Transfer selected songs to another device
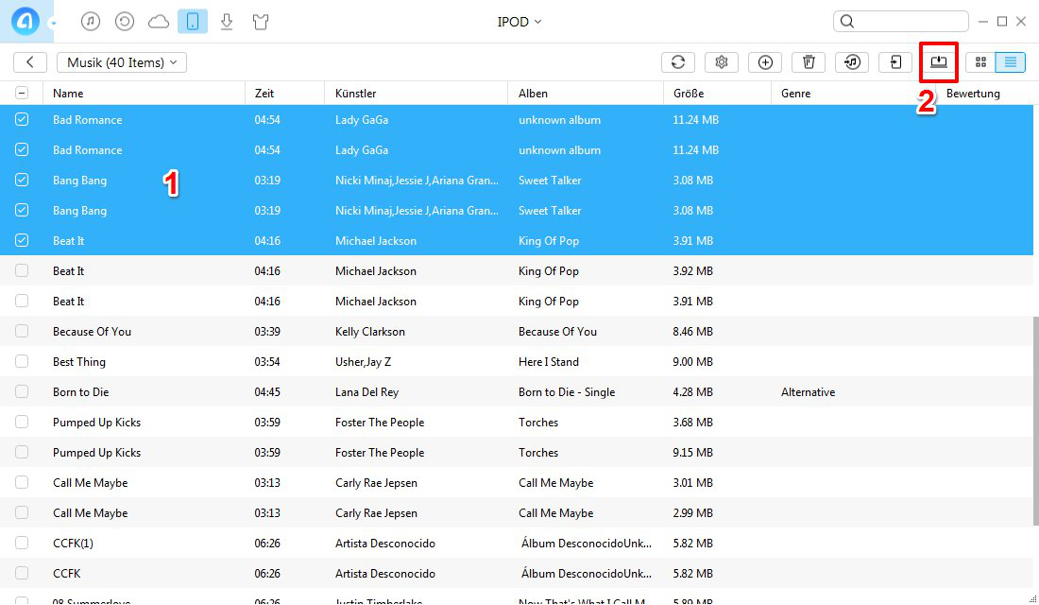This screenshot has width=1039, height=605. point(895,62)
